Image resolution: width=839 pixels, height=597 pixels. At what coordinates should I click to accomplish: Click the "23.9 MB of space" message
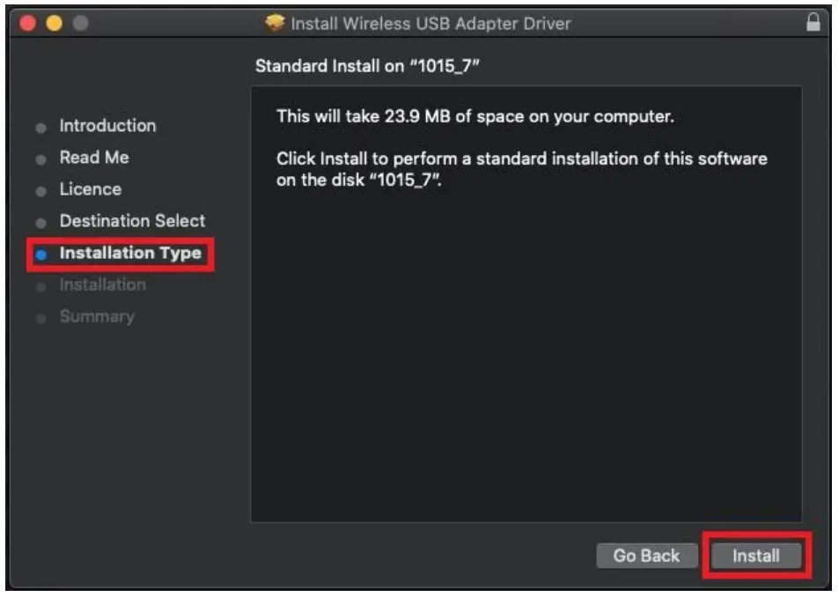point(475,117)
